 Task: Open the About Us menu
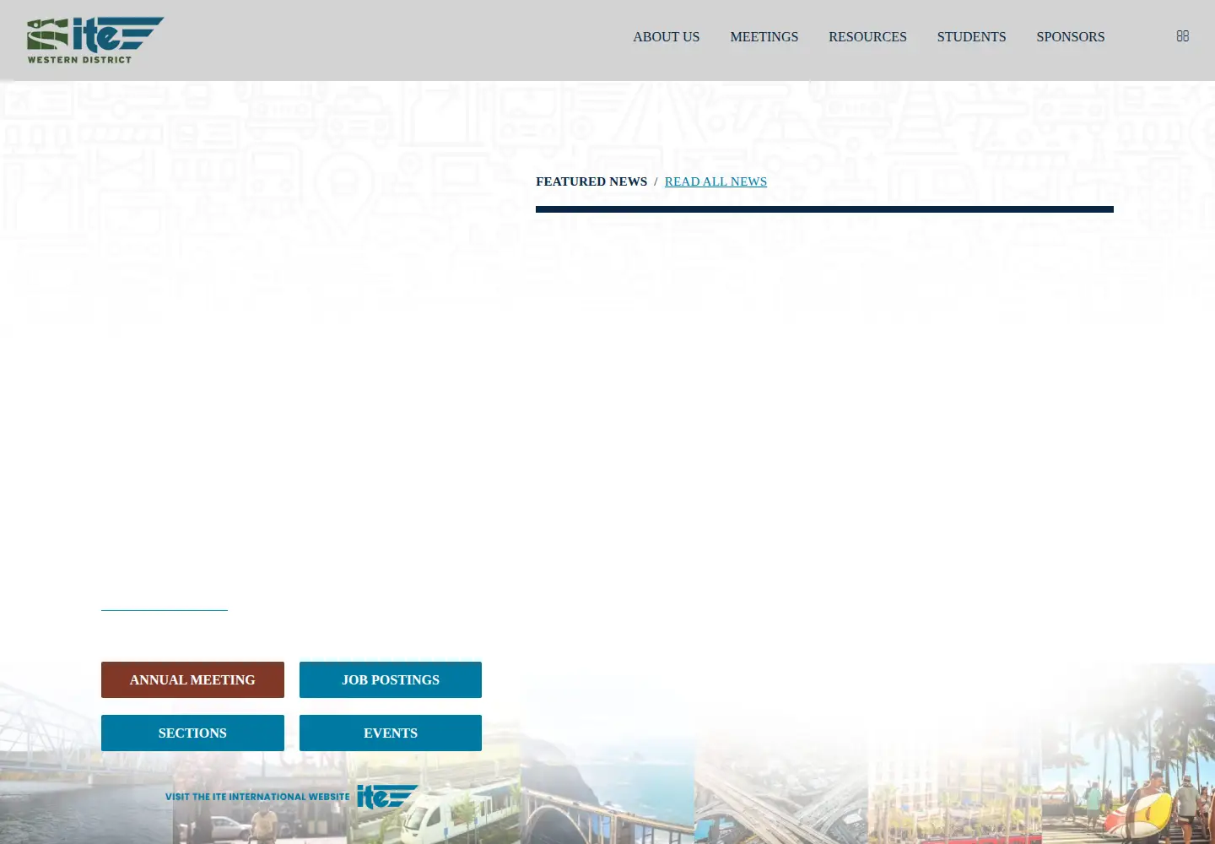(x=667, y=37)
